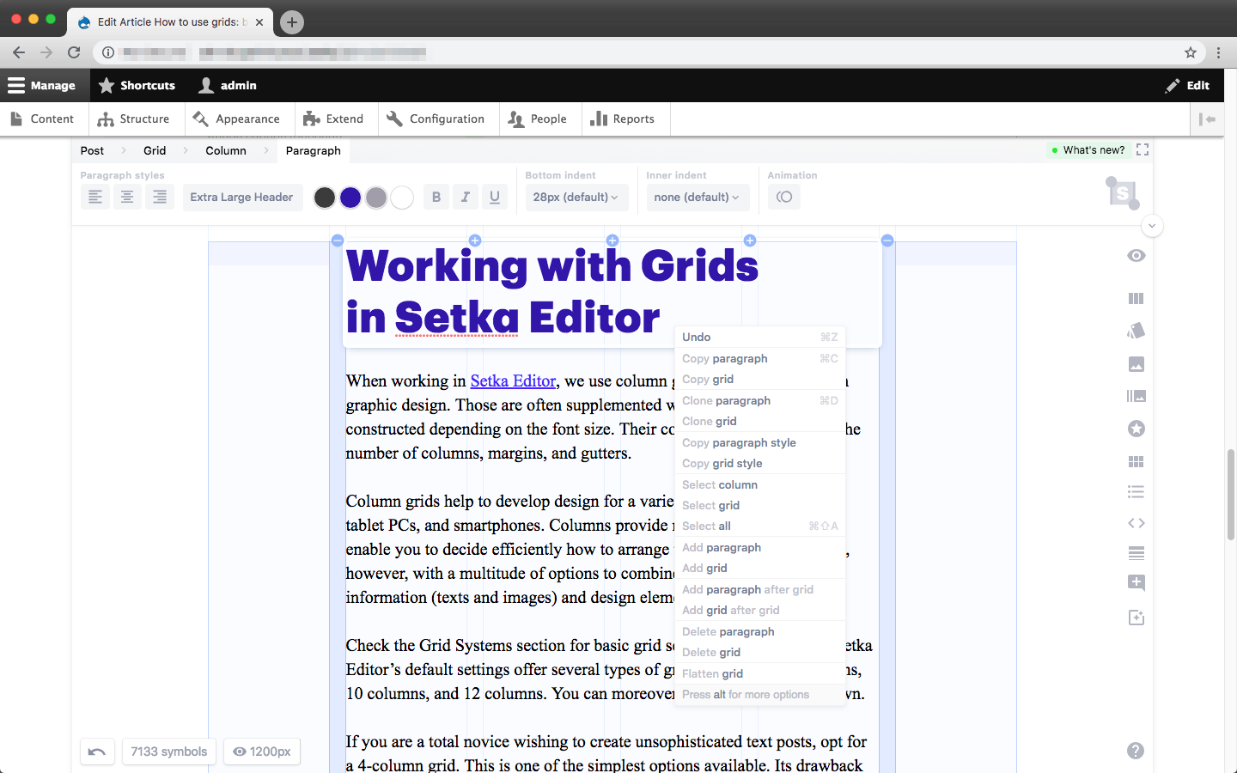Open the save snippet icon

point(1136,618)
